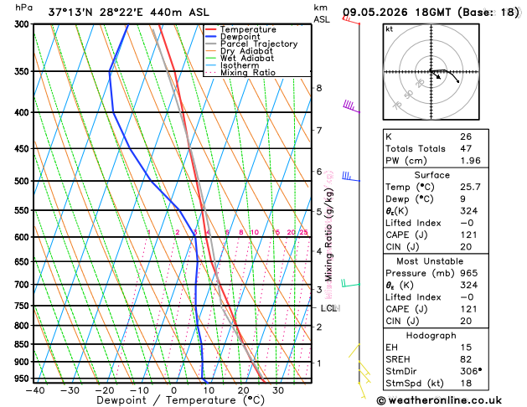Click the EH value 15
The image size is (527, 407).
466,348
